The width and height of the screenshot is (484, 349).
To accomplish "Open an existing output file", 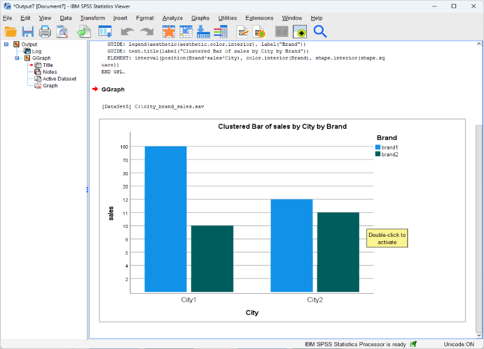I will (x=11, y=32).
